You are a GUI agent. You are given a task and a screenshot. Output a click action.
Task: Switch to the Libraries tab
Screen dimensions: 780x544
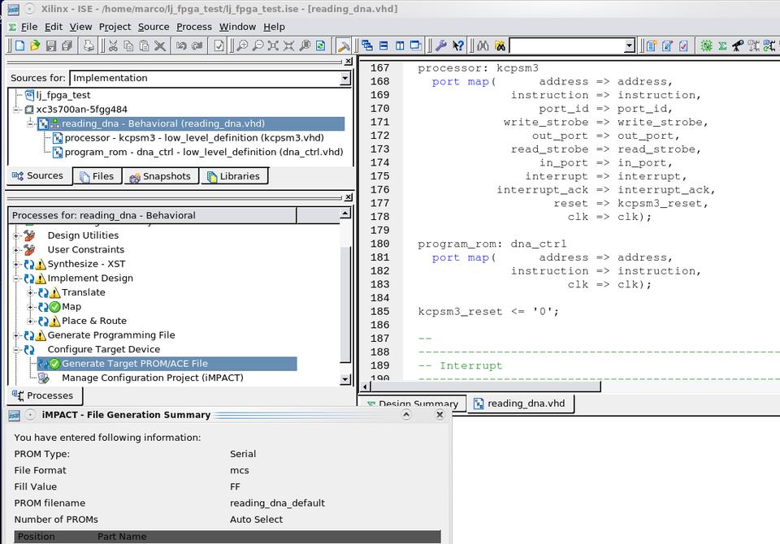coord(234,176)
